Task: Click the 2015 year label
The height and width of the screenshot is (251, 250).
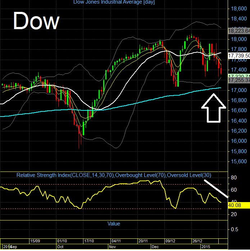Action: tap(206, 247)
